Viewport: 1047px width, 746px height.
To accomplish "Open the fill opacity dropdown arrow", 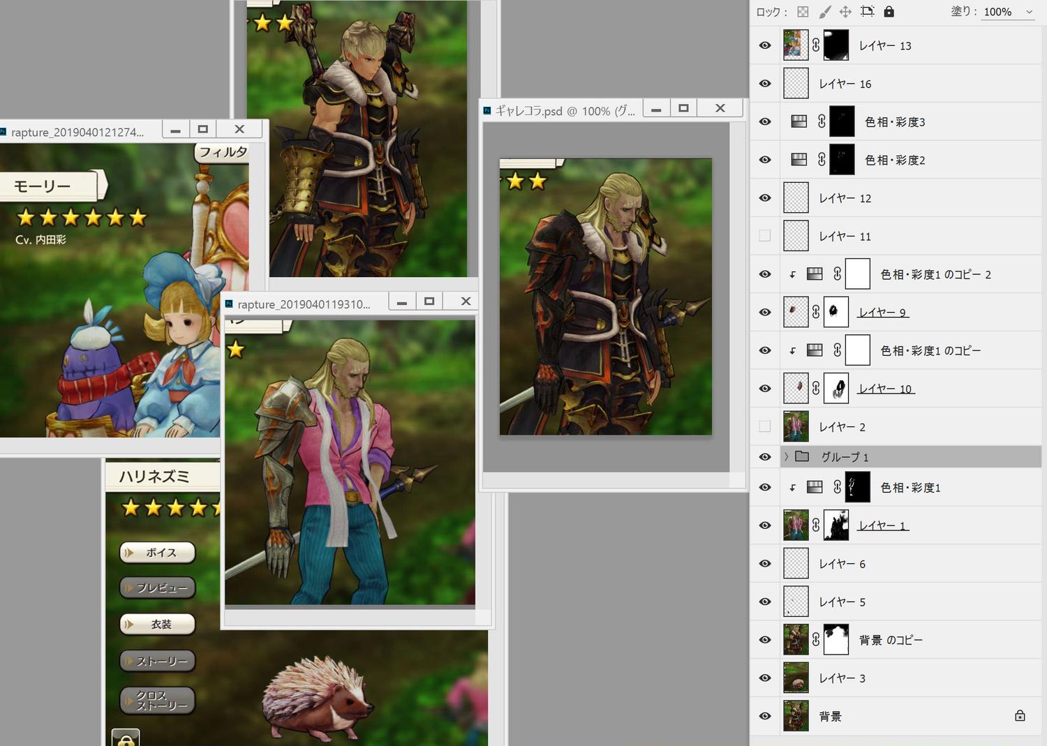I will click(x=1029, y=12).
